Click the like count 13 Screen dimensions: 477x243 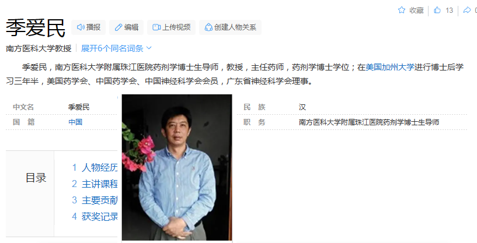[x=450, y=10]
